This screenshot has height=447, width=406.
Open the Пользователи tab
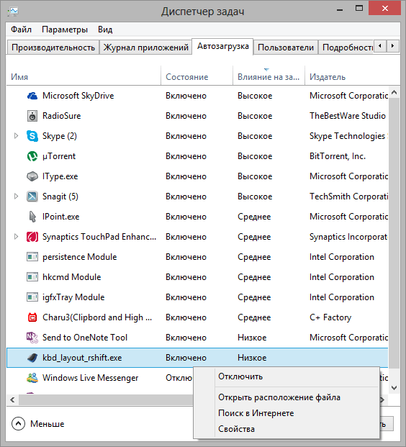[x=285, y=47]
